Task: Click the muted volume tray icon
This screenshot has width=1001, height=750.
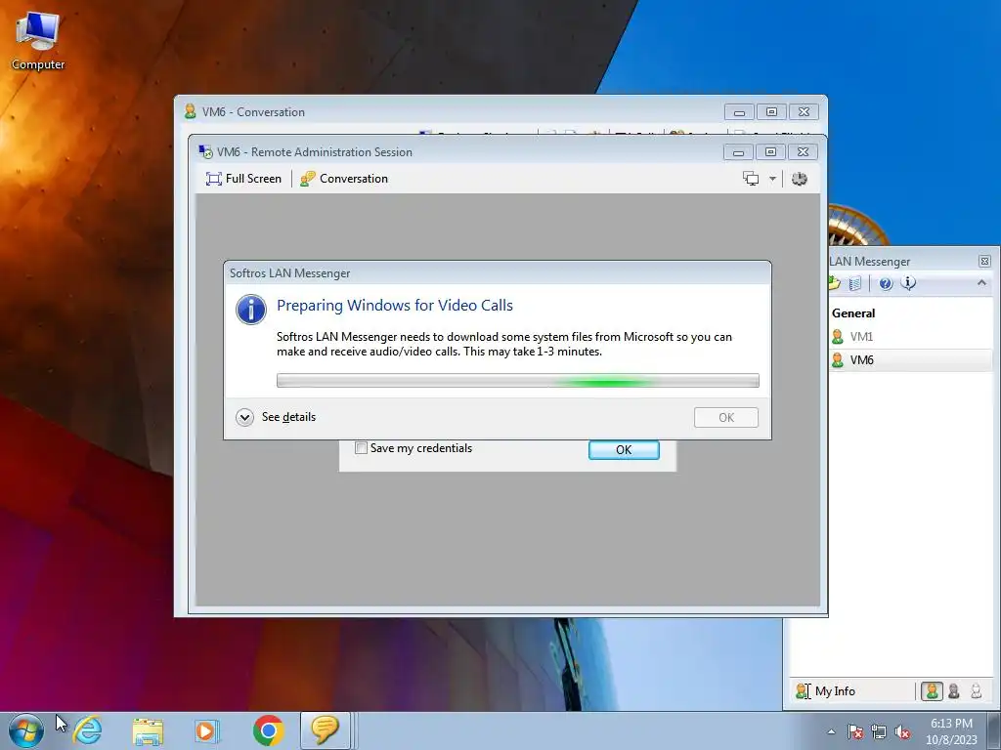Action: 902,731
